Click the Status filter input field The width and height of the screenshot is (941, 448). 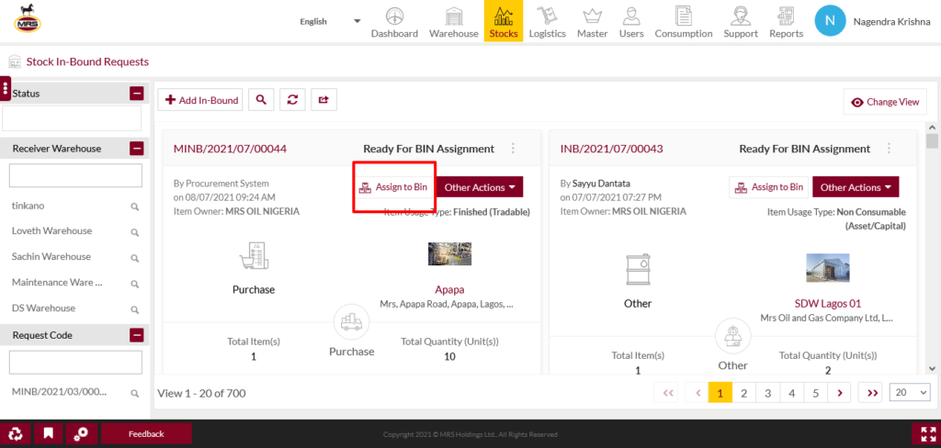pos(72,118)
